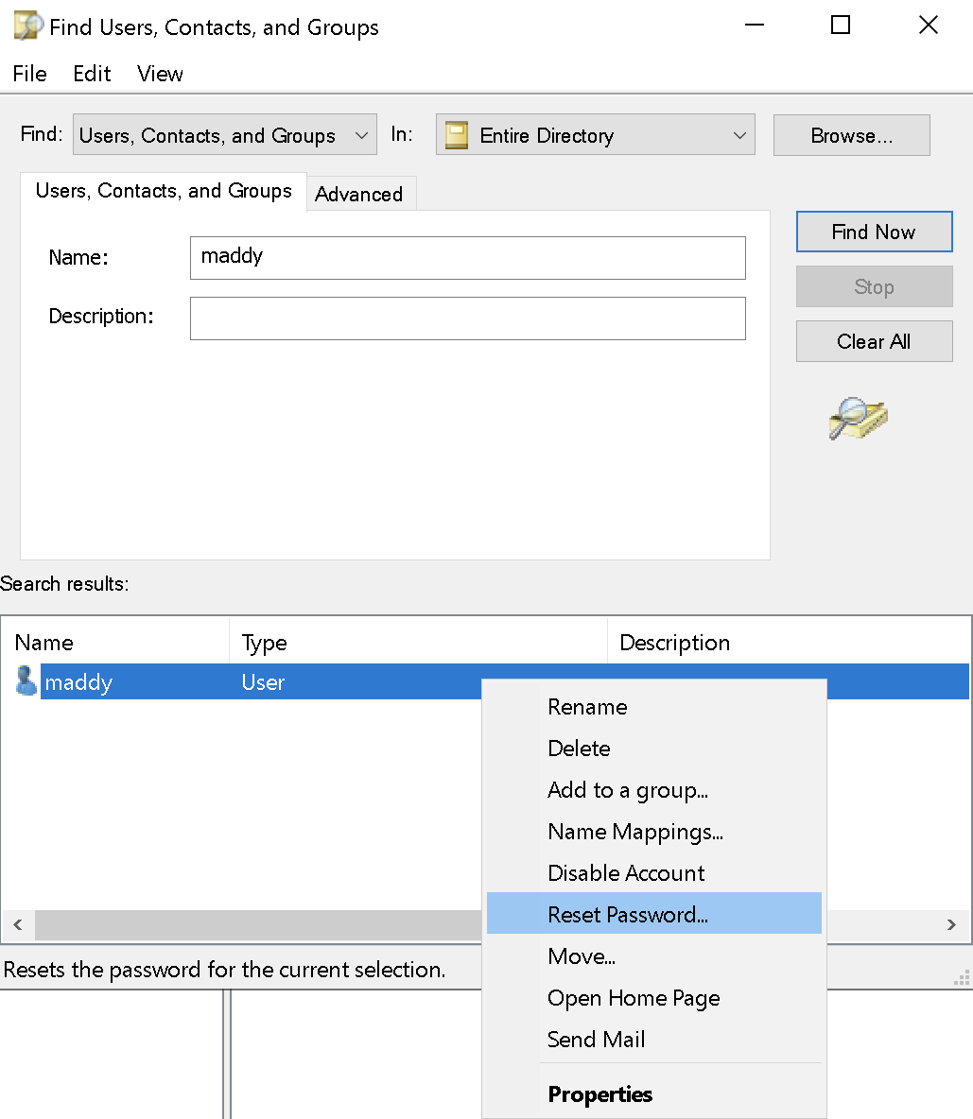Choose Reset Password... from context menu
This screenshot has height=1119, width=973.
tap(628, 914)
